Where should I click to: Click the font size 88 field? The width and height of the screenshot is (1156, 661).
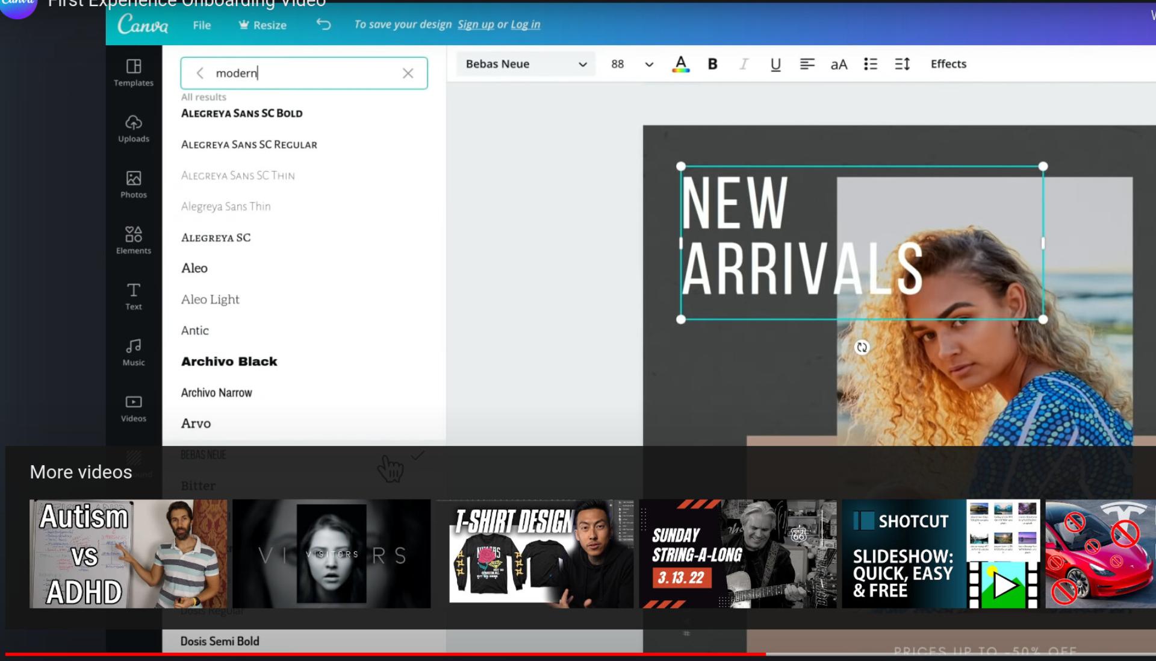pos(618,64)
